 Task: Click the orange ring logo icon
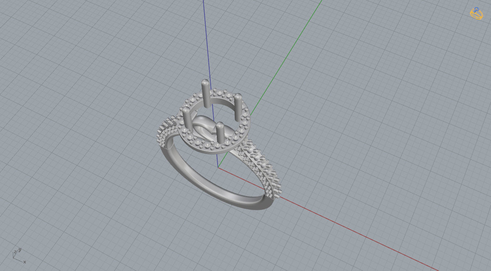(x=476, y=13)
